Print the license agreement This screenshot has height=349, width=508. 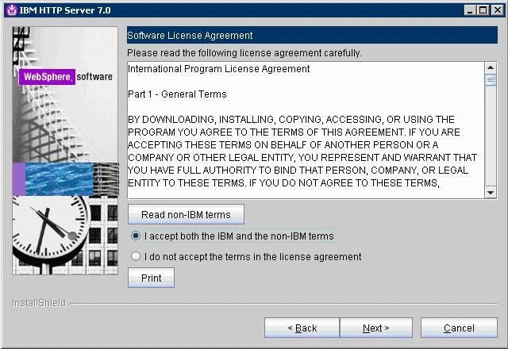click(151, 278)
